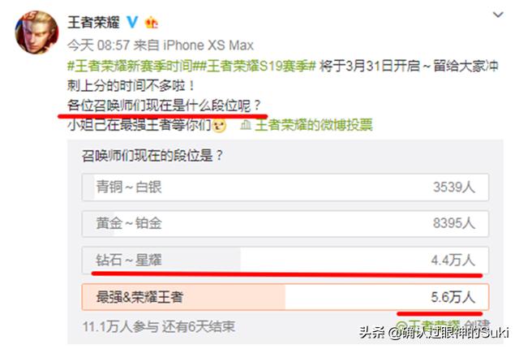Click poll title 召唤师们现在的段位是？
519x349 pixels.
click(x=153, y=155)
